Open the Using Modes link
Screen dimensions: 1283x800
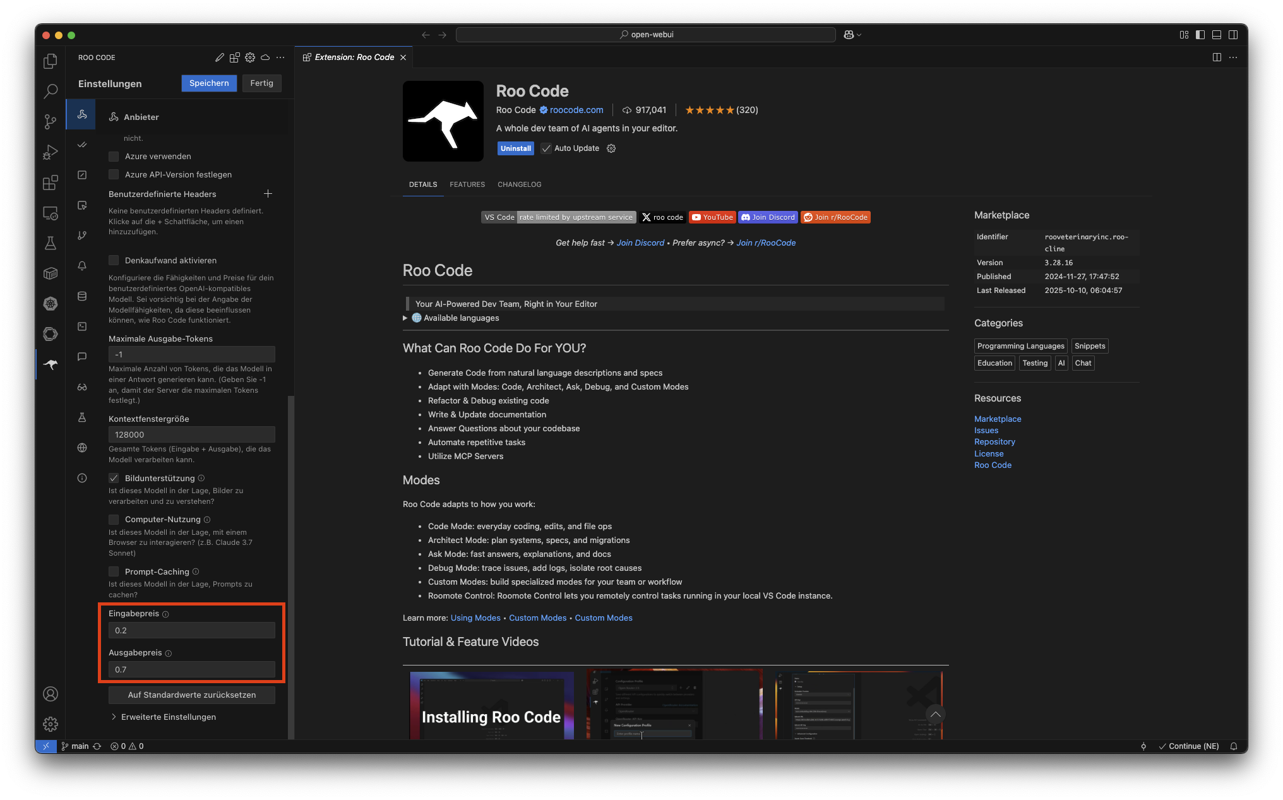[x=475, y=618]
